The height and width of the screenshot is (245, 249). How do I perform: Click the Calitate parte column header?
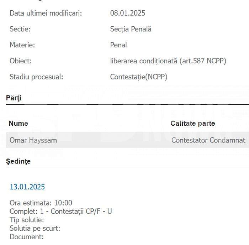coord(193,123)
